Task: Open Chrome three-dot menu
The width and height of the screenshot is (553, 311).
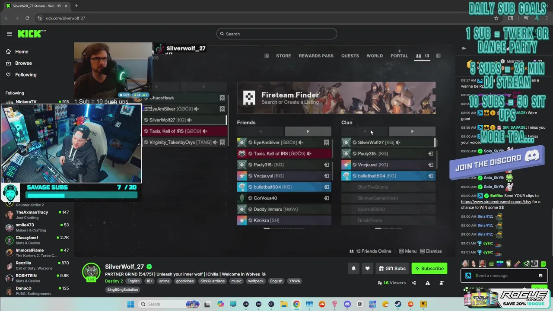Action: (547, 18)
